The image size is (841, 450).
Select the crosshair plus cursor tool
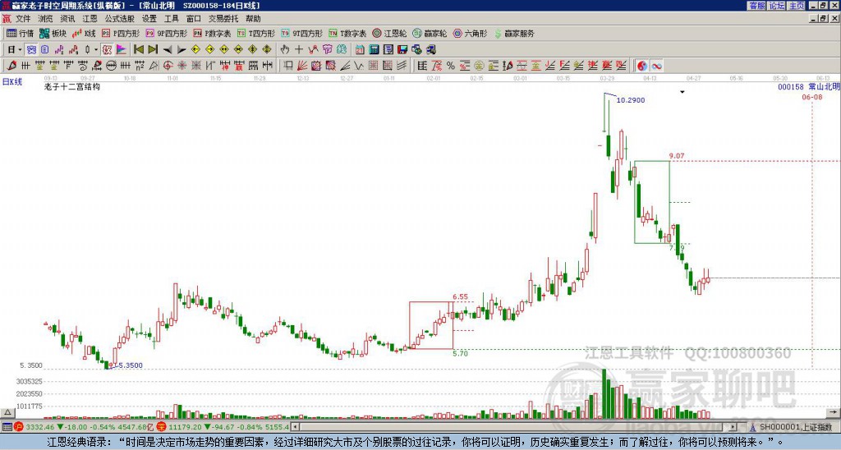tap(299, 50)
